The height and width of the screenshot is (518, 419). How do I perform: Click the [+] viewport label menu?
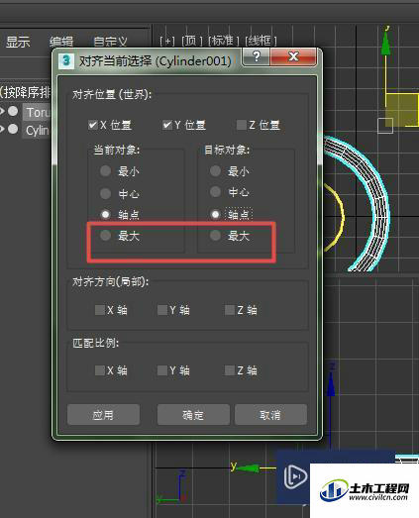(167, 41)
